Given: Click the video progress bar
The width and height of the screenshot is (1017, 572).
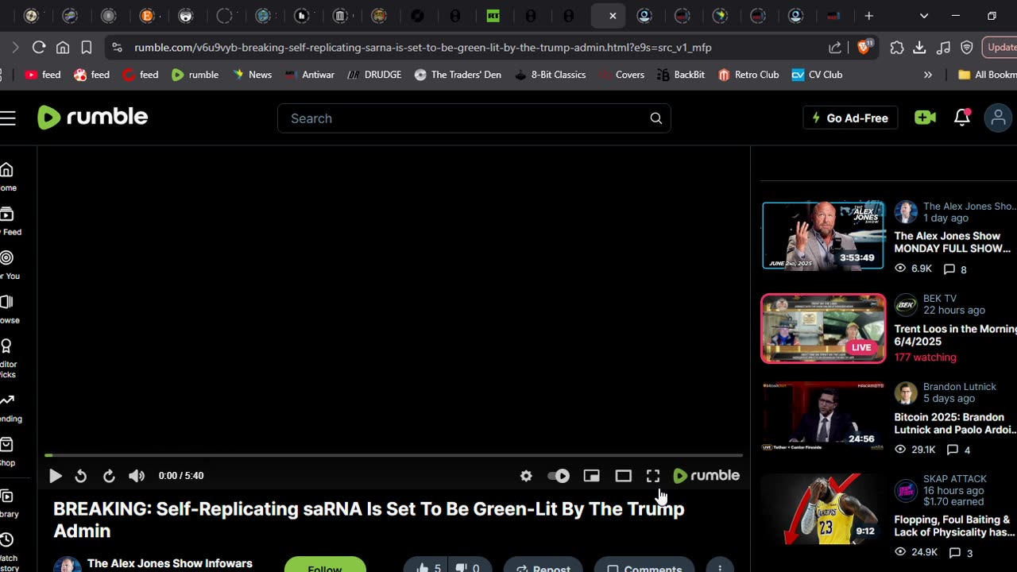Looking at the screenshot, I should coord(393,455).
